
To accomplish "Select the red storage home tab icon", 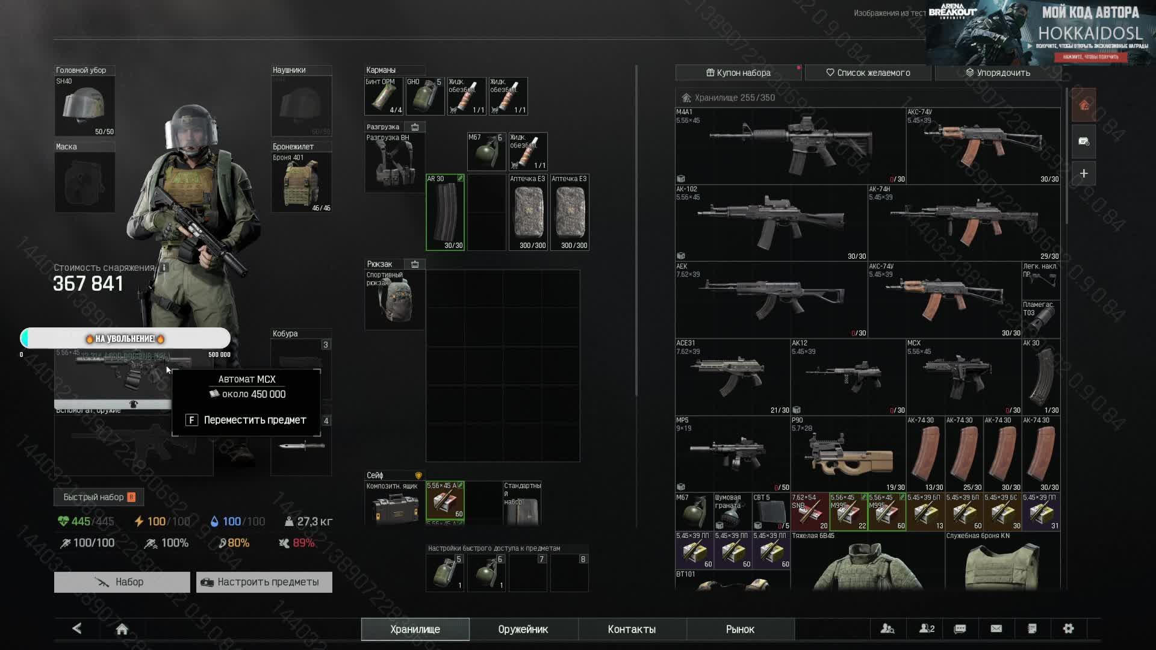I will pos(1084,105).
